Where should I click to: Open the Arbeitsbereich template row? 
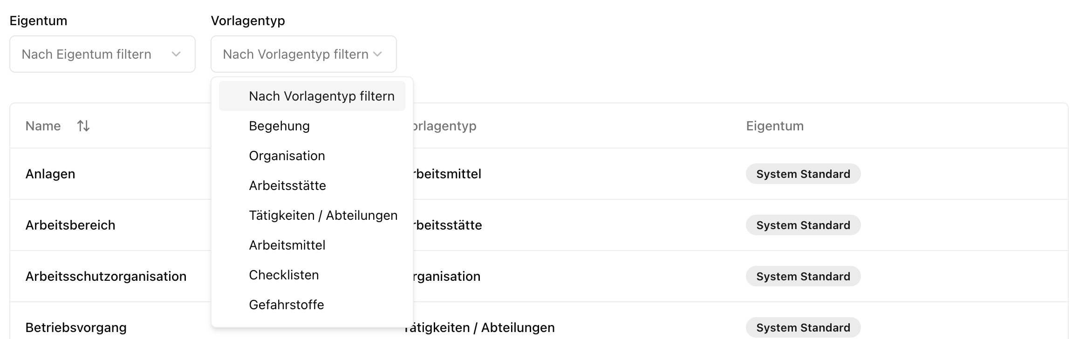[70, 225]
